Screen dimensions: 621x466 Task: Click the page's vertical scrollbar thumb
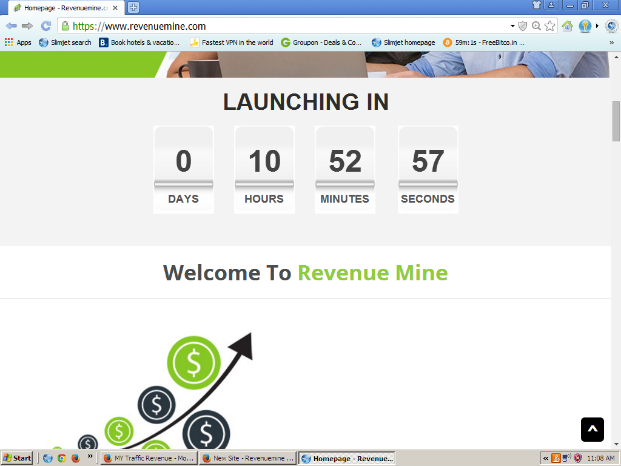coord(616,121)
